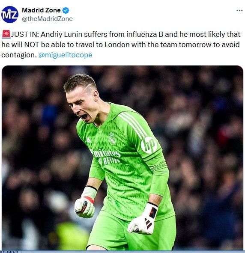Open the three-dot more options menu
The width and height of the screenshot is (245, 253).
(239, 10)
